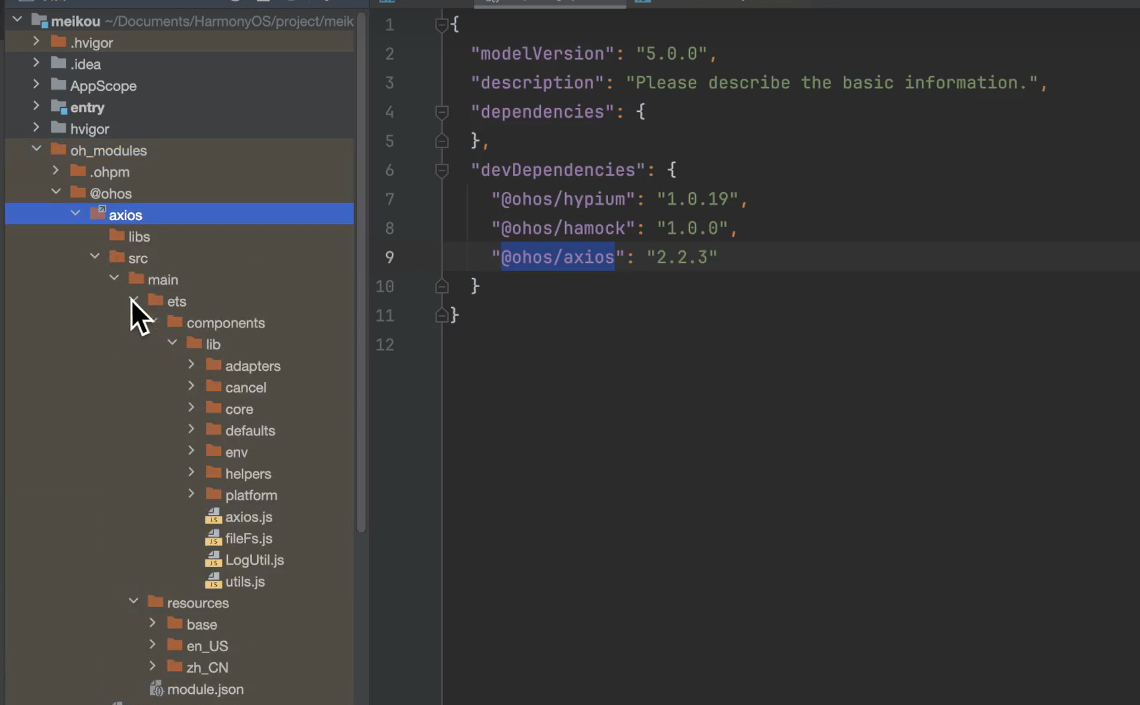The width and height of the screenshot is (1140, 705).
Task: Click the entry module icon
Action: (x=59, y=107)
